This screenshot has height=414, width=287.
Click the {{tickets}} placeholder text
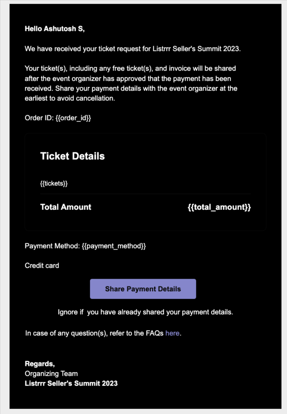[x=54, y=184]
